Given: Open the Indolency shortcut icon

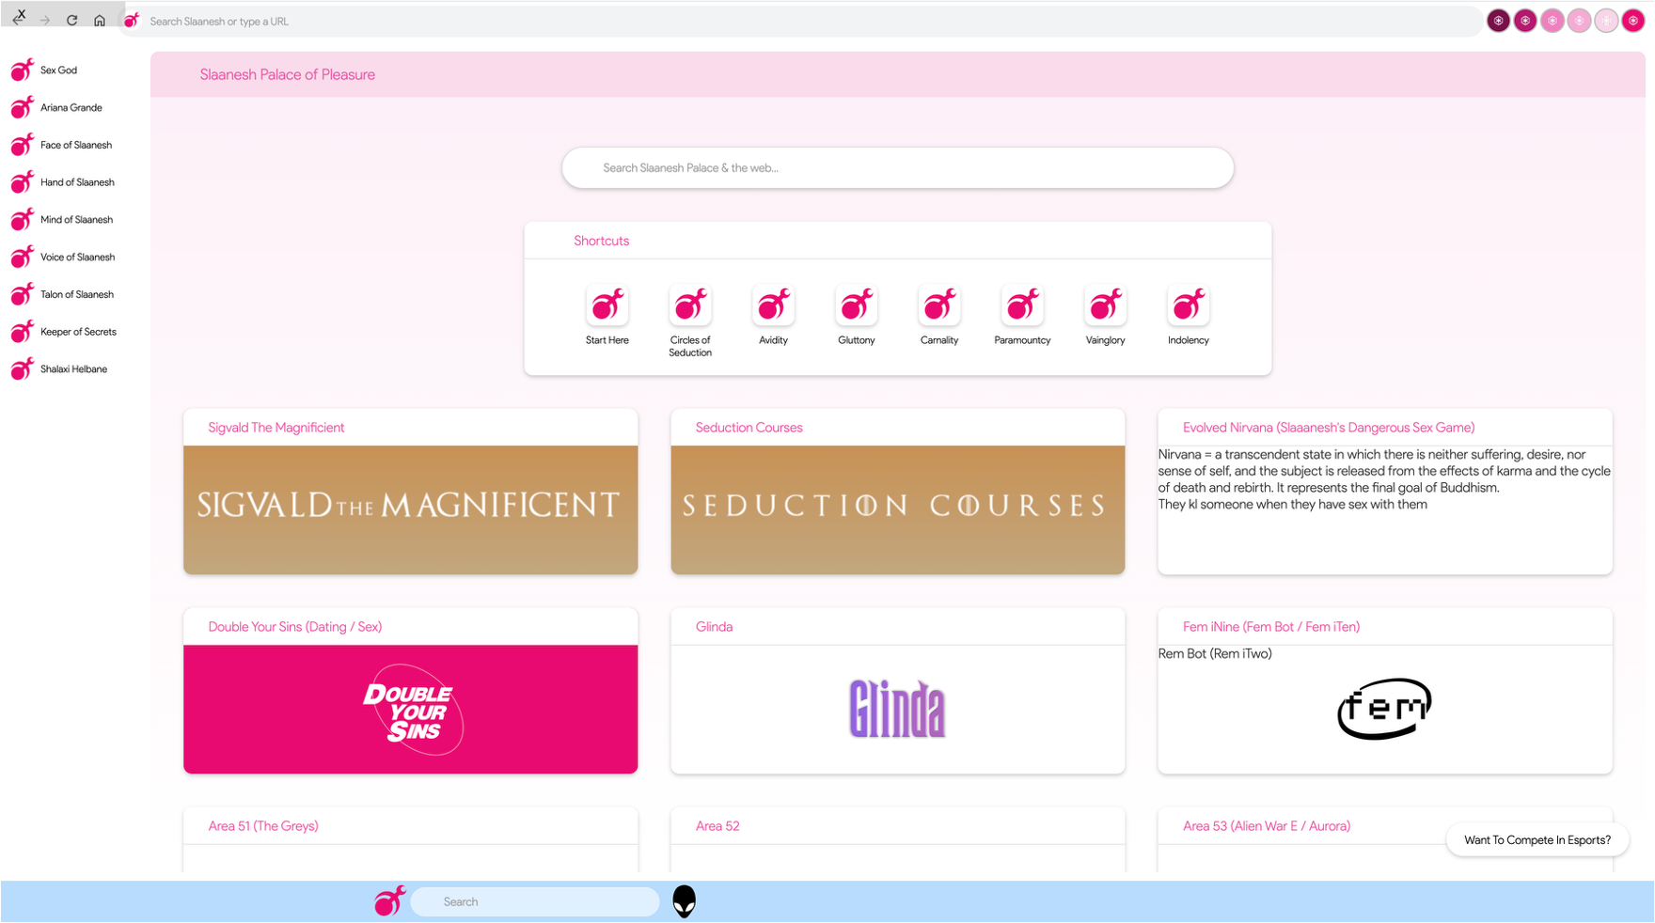Looking at the screenshot, I should coord(1189,305).
